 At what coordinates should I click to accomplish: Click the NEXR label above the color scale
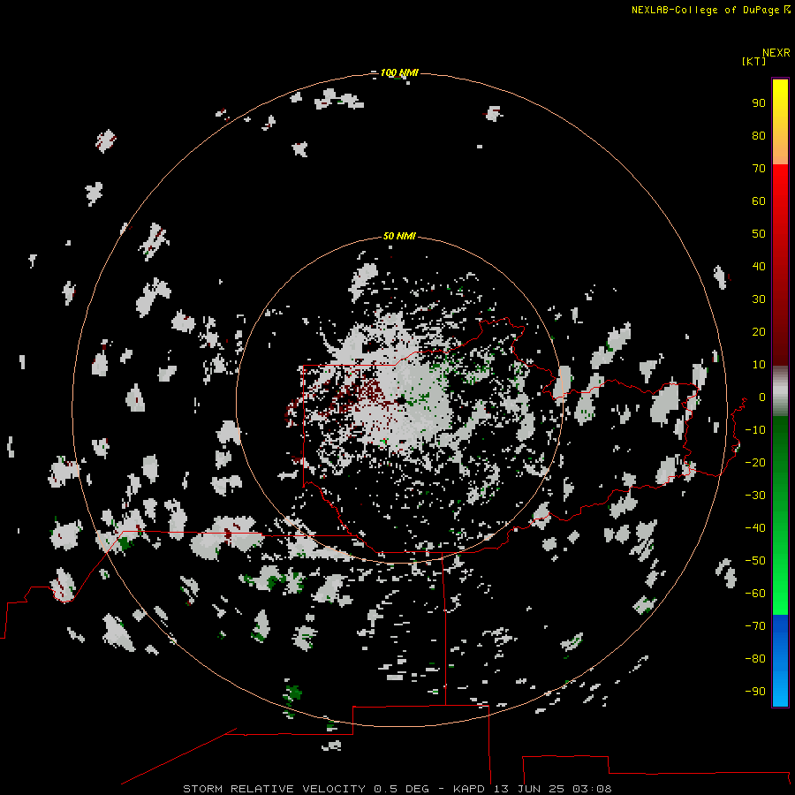[776, 53]
